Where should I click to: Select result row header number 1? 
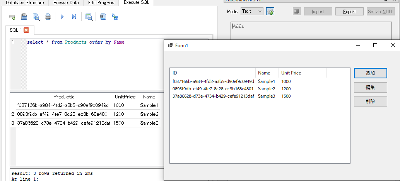click(13, 105)
